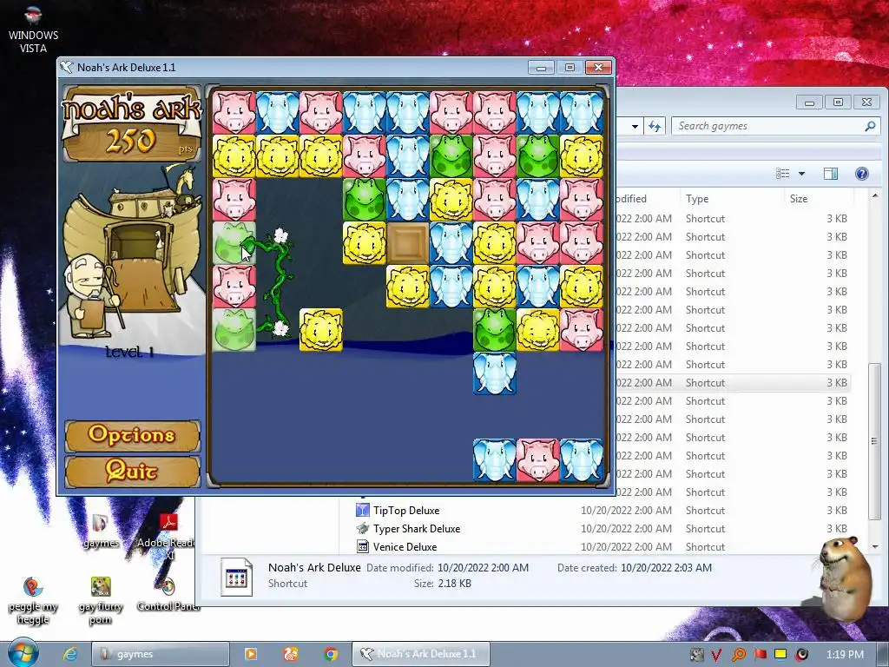
Task: Click the wooden crate tile in the game
Action: tap(408, 243)
